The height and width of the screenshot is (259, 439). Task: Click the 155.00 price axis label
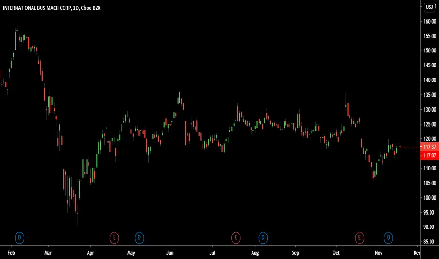(x=430, y=36)
